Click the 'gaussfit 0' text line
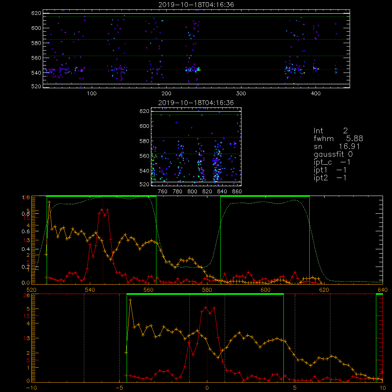This screenshot has height=392, width=392. [x=333, y=154]
